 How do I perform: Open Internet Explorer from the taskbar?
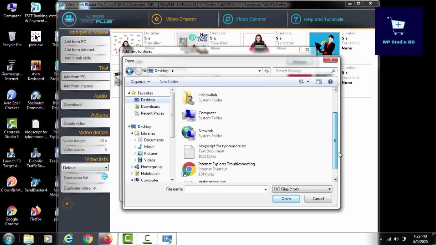(68, 239)
